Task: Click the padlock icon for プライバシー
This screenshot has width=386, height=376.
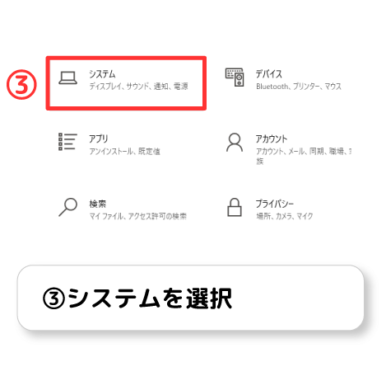Action: [x=235, y=207]
